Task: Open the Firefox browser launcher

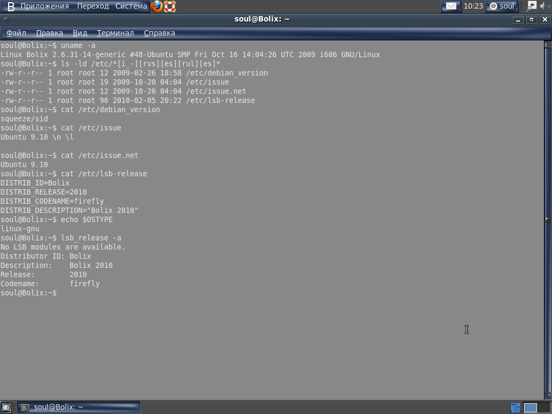Action: (x=157, y=6)
